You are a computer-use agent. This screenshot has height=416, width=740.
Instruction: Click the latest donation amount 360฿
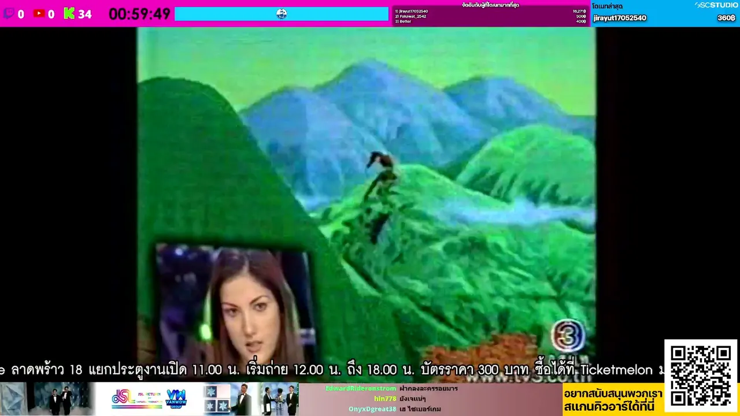726,18
